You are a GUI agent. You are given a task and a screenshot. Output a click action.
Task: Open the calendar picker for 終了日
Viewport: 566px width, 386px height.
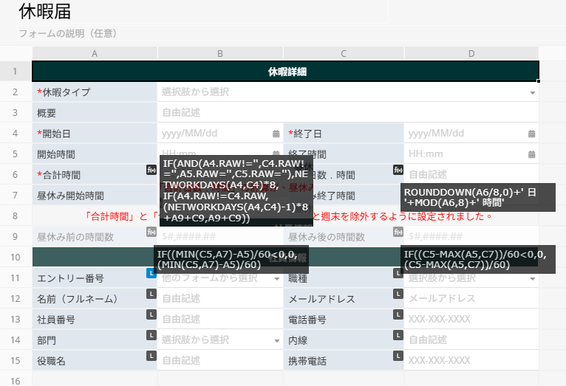pyautogui.click(x=531, y=134)
